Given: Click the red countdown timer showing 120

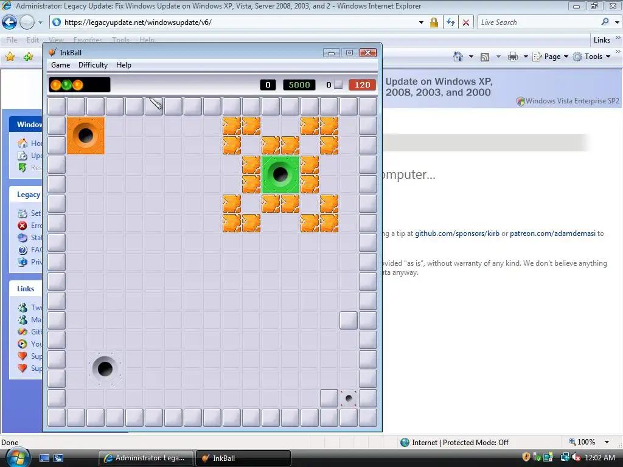Looking at the screenshot, I should tap(362, 85).
